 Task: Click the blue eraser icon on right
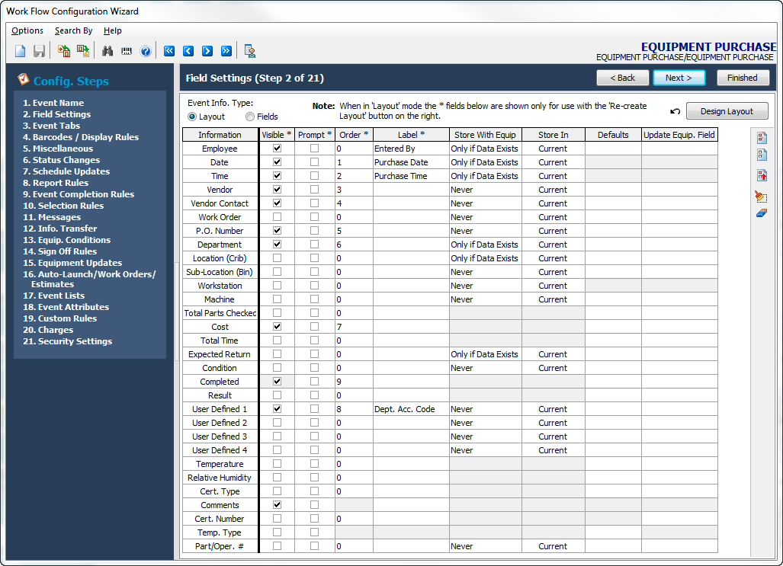coord(761,213)
